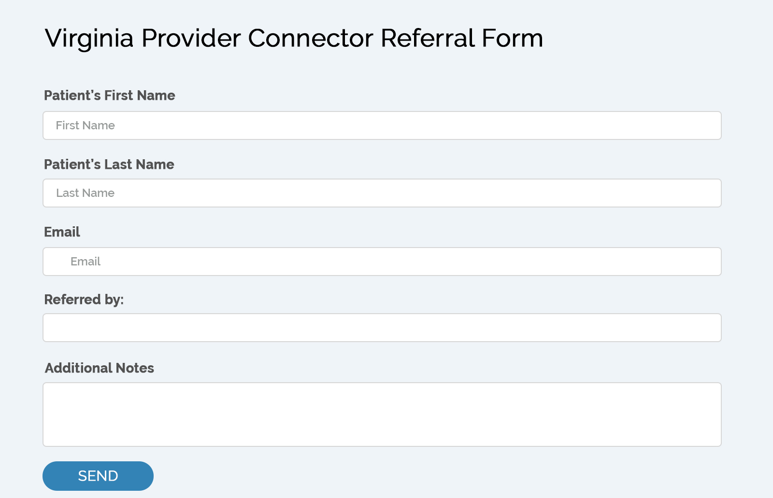Image resolution: width=773 pixels, height=498 pixels.
Task: Click the Patient's First Name input field
Action: tap(382, 125)
